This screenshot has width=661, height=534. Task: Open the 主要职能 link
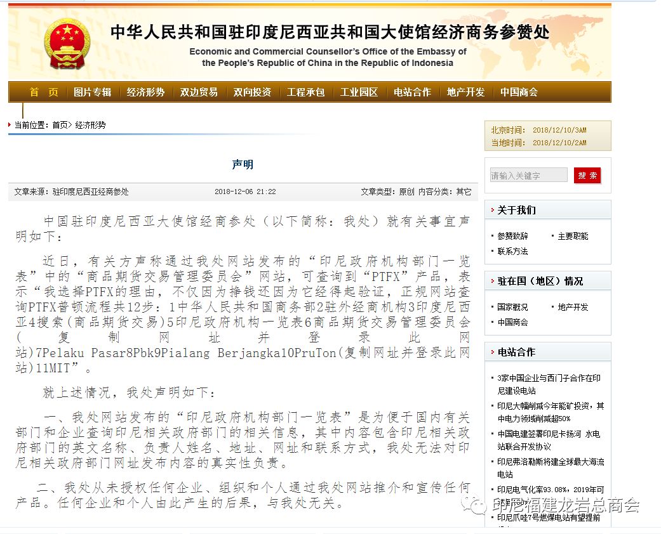pyautogui.click(x=573, y=236)
